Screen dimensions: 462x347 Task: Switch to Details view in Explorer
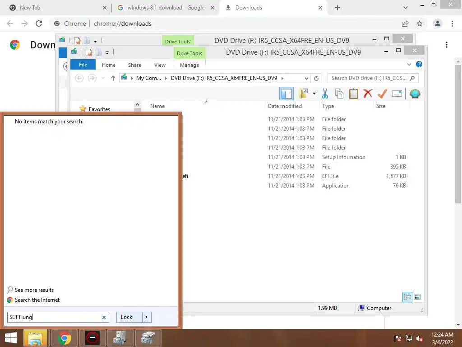(407, 297)
